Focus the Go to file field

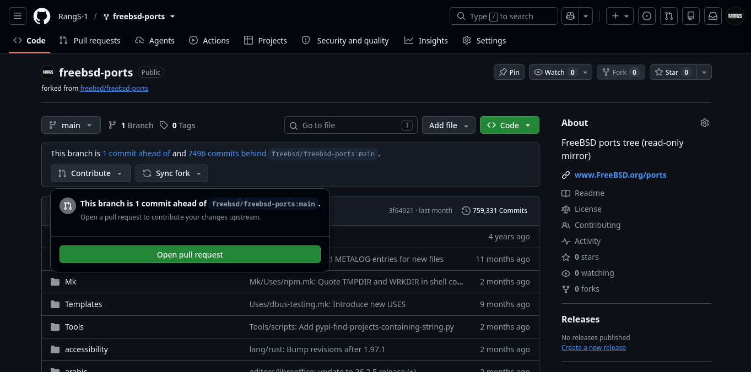point(350,125)
